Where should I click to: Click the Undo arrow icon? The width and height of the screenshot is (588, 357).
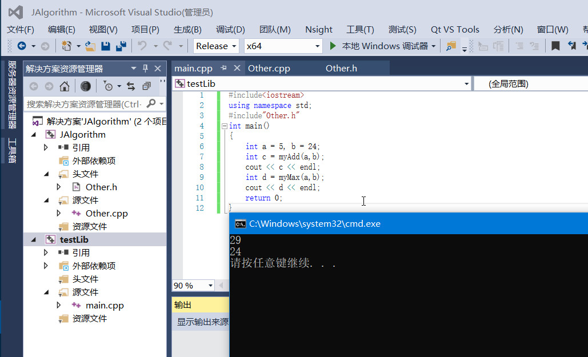142,46
